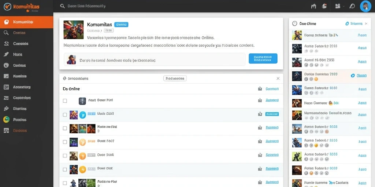Viewport: 375px width, 187px height.
Task: Click the post composer field in the Komunitas card
Action: point(155,60)
